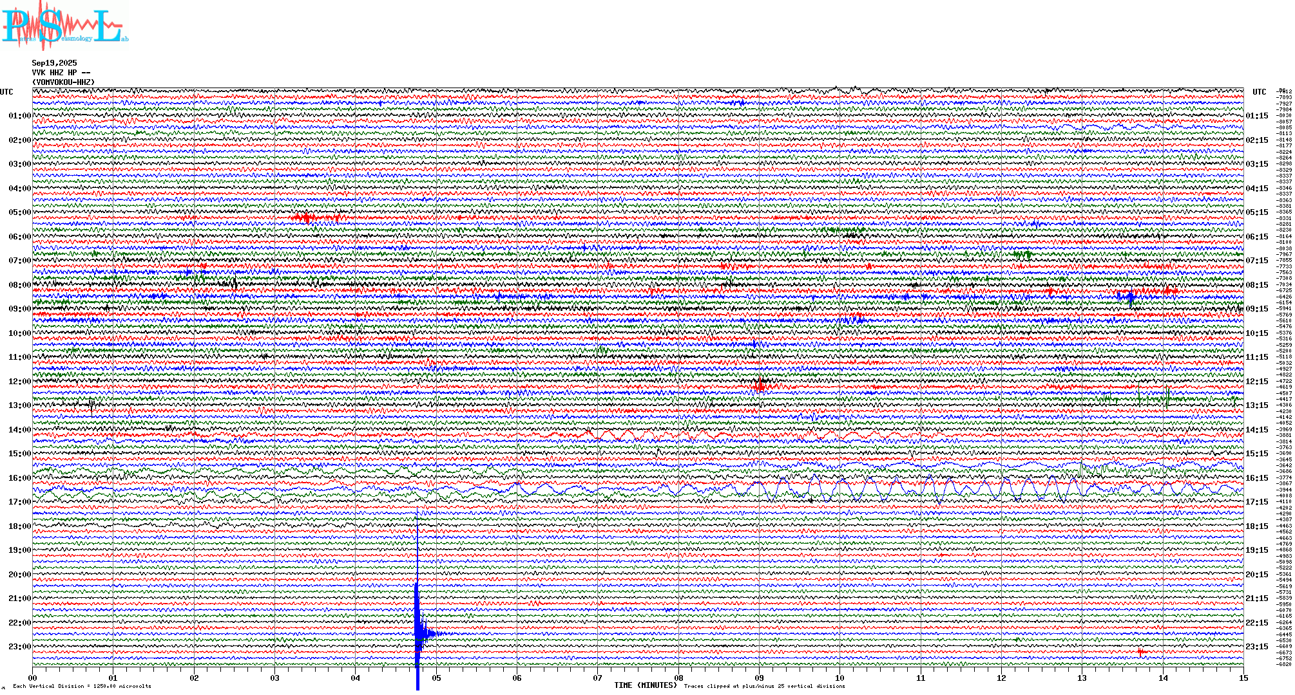This screenshot has width=1295, height=695.
Task: Click the 10 minute tick label
Action: click(840, 678)
